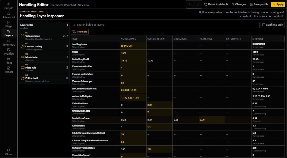Click fInitialDragCoeff custom tuning value 10.75
Viewport: 287px width, 158px height.
coord(150,61)
